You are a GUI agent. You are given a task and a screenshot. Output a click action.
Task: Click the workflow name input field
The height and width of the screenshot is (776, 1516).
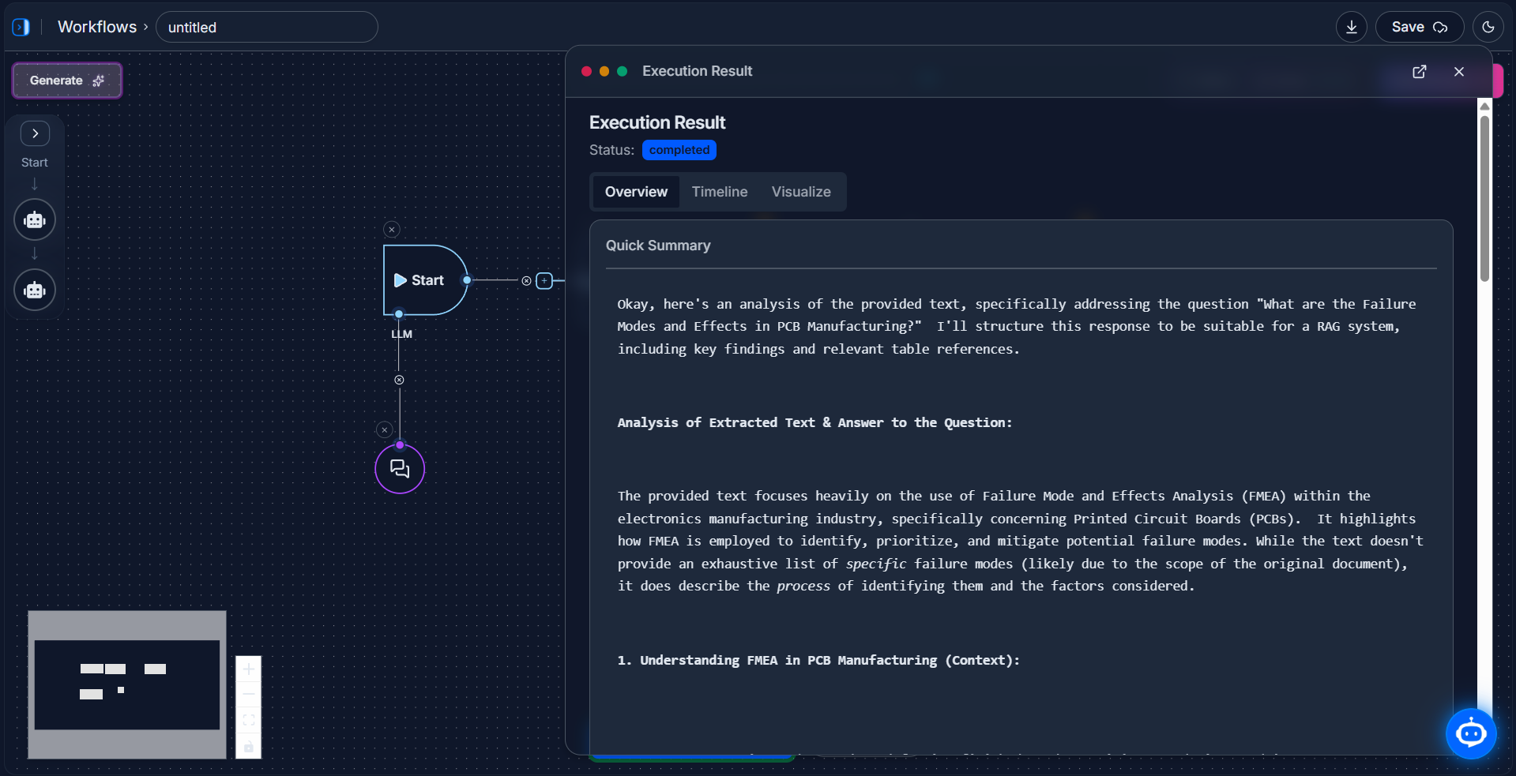267,28
